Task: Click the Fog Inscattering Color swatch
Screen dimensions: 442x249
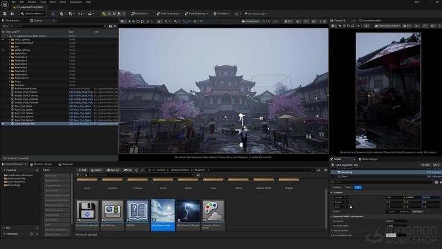Action: click(396, 235)
